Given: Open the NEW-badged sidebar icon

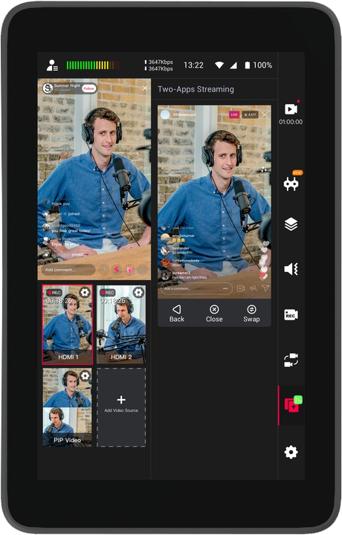Looking at the screenshot, I should (x=291, y=184).
